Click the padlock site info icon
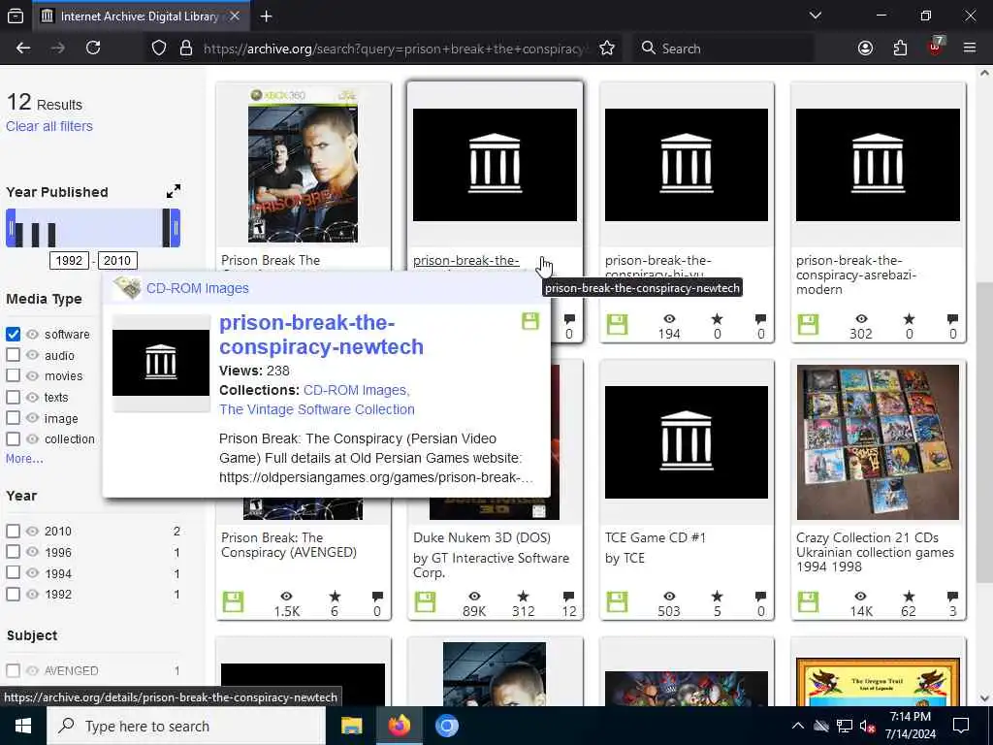 [x=185, y=49]
